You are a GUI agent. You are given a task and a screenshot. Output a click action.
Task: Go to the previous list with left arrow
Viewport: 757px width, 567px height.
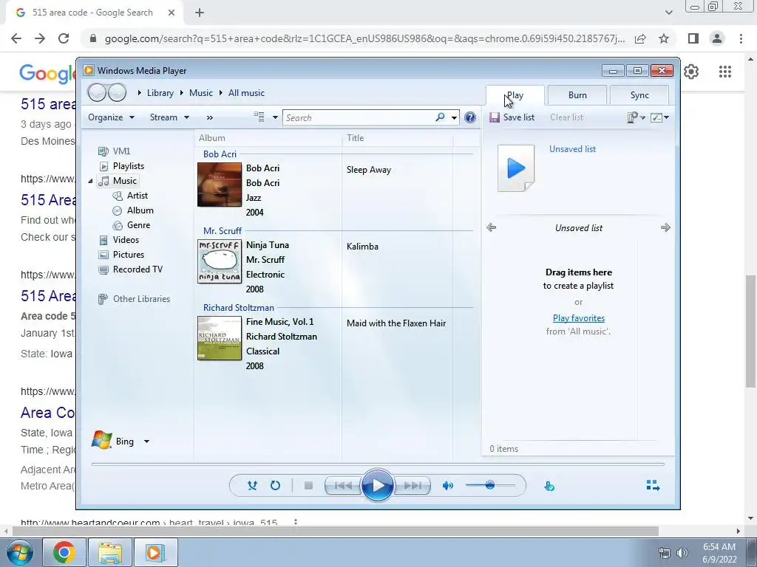(x=492, y=227)
